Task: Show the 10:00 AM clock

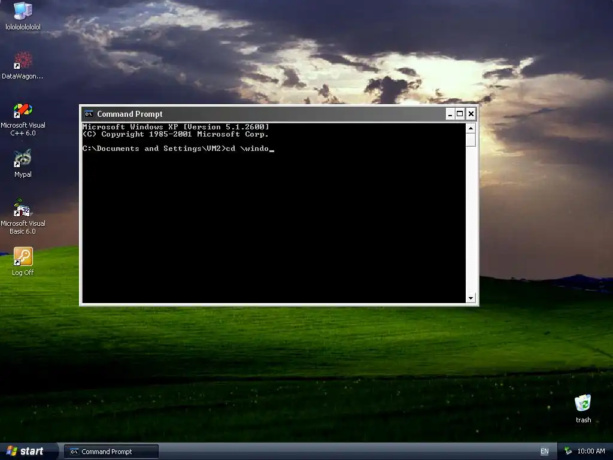Action: coord(591,452)
